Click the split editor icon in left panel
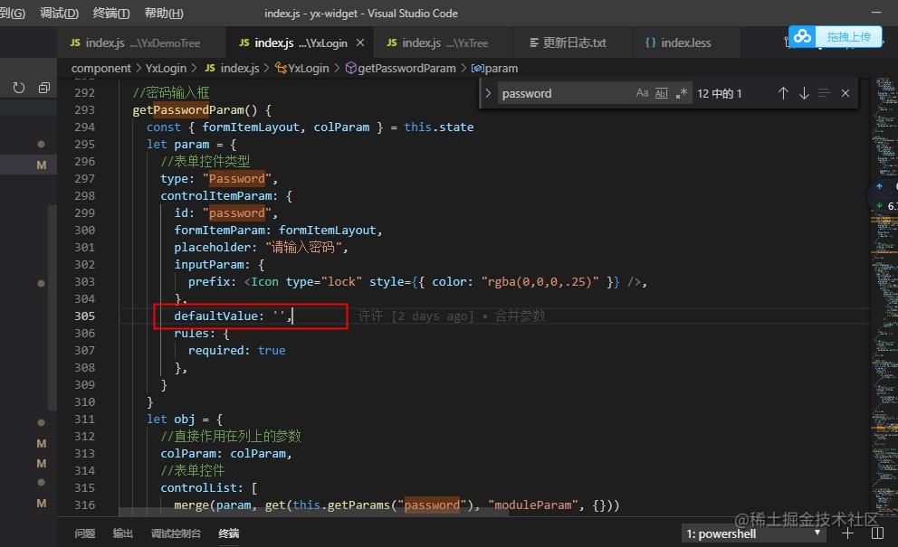Viewport: 898px width, 547px height. pos(43,88)
